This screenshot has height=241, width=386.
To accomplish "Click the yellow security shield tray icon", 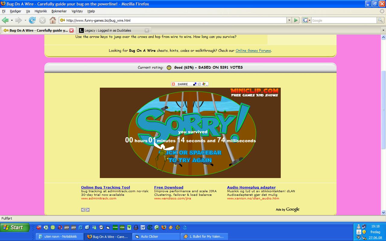I will pos(364,232).
